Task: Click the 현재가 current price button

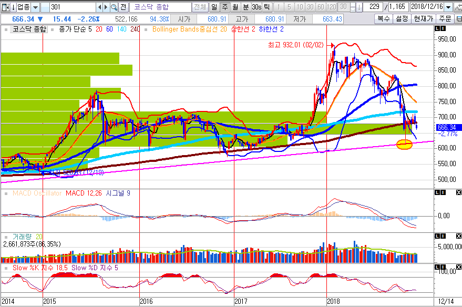Action: (424, 18)
